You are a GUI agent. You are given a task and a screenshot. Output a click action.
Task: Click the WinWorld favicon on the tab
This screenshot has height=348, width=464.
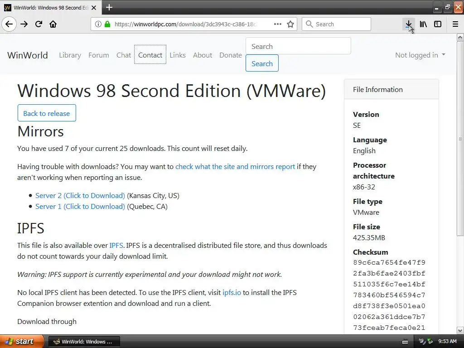click(8, 8)
